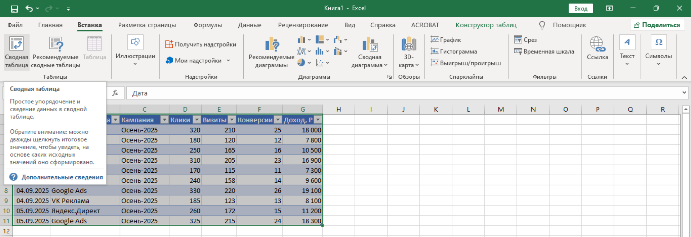This screenshot has height=237, width=691.
Task: Click into the formula bar showing Дата
Action: tap(396, 93)
